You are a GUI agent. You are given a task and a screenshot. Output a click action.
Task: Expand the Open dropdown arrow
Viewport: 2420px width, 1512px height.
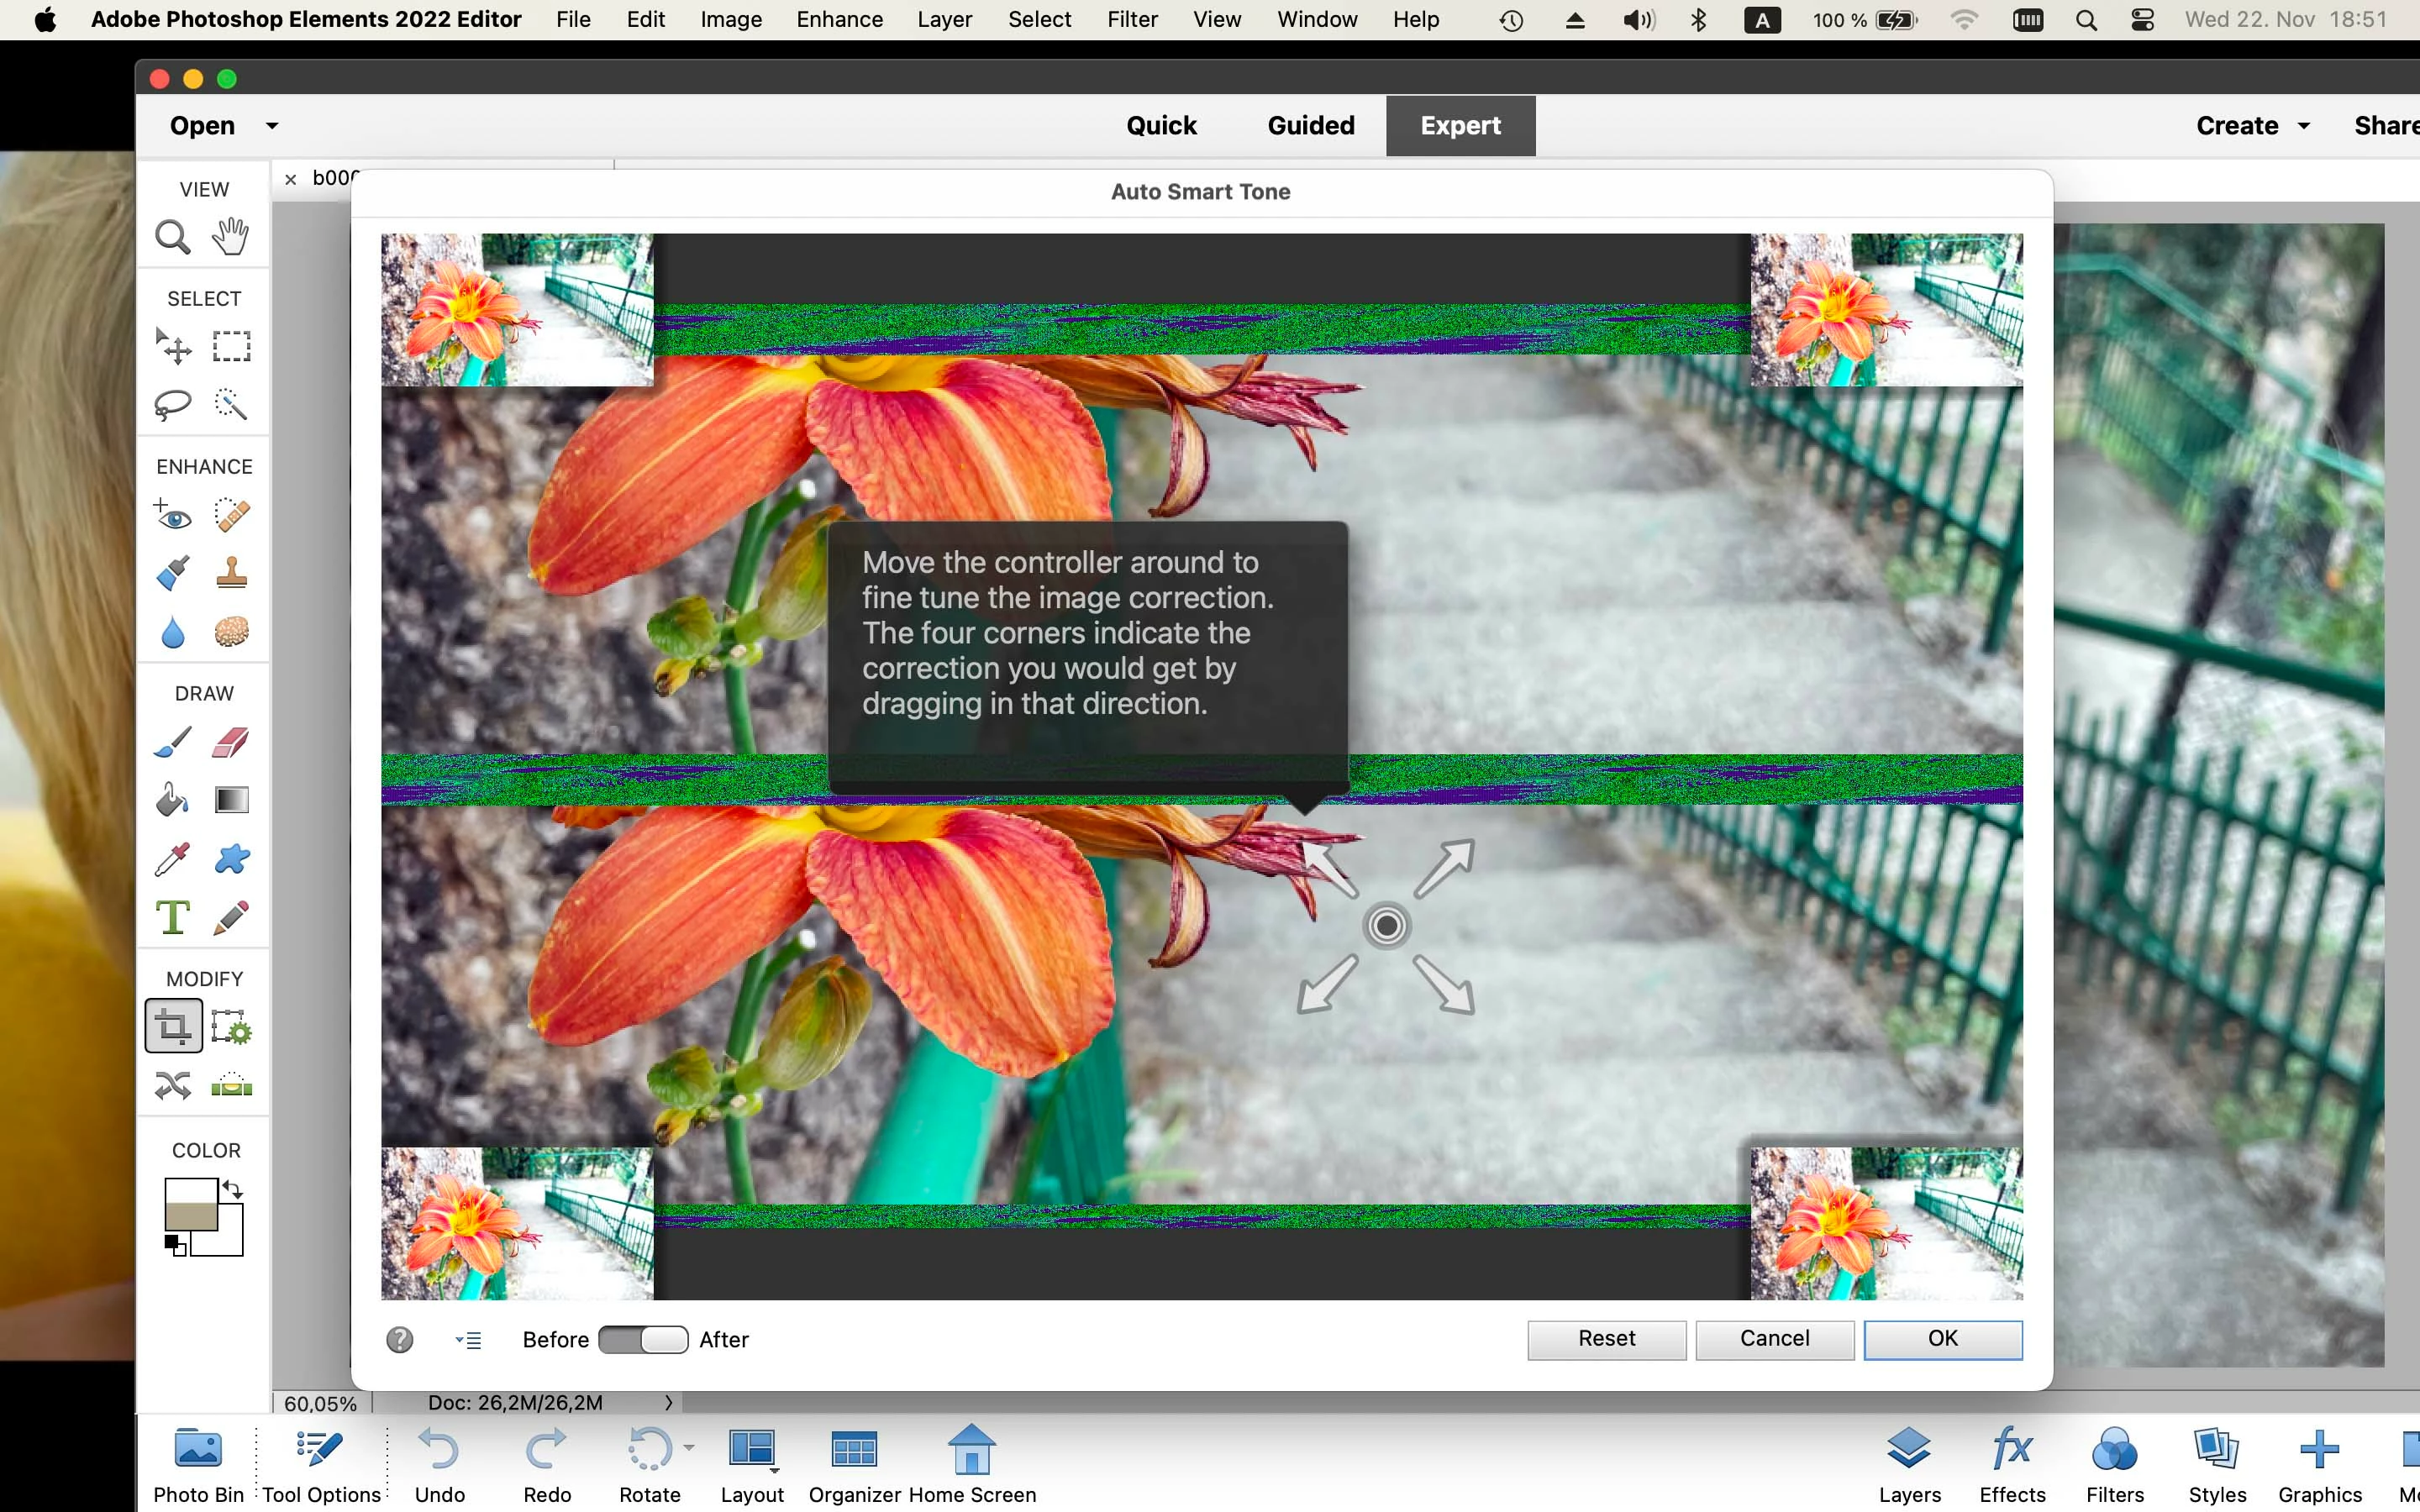pyautogui.click(x=272, y=126)
